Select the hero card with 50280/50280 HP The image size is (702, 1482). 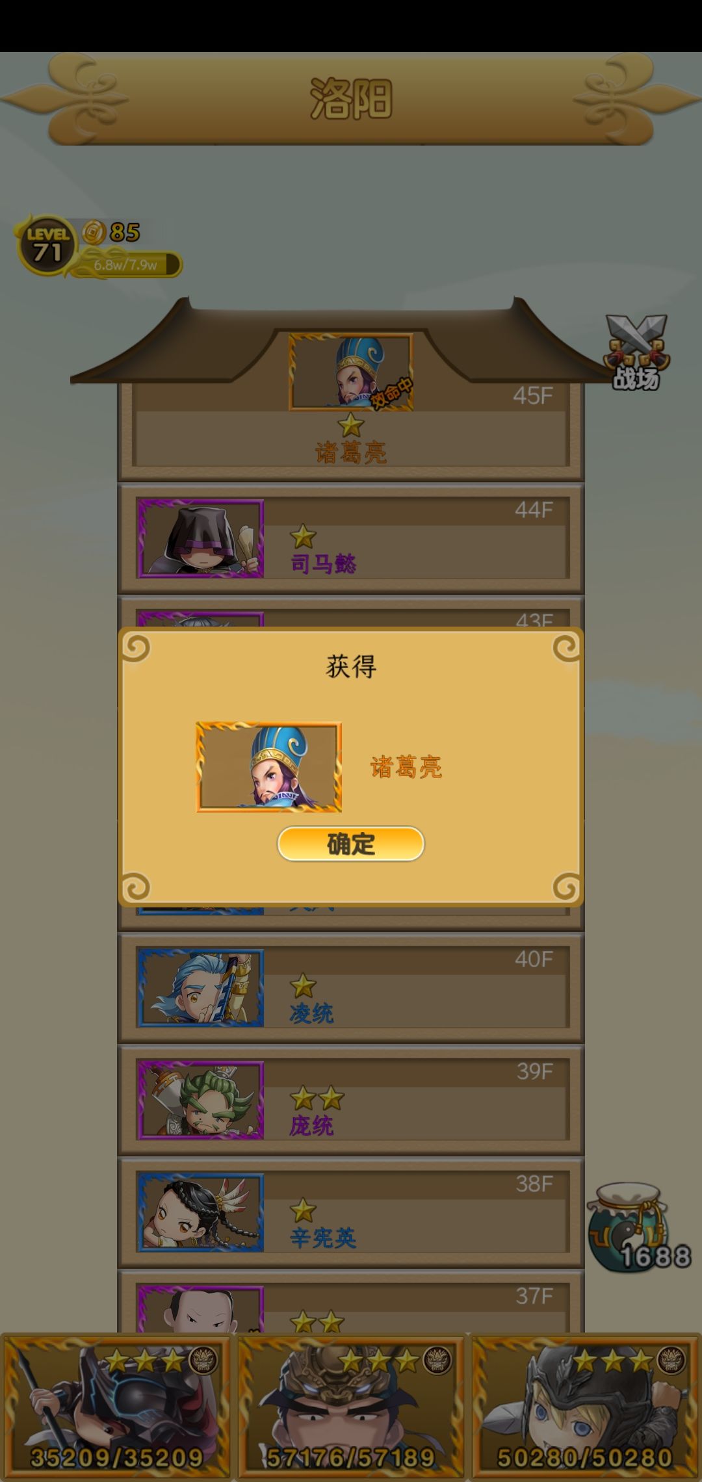[585, 1407]
